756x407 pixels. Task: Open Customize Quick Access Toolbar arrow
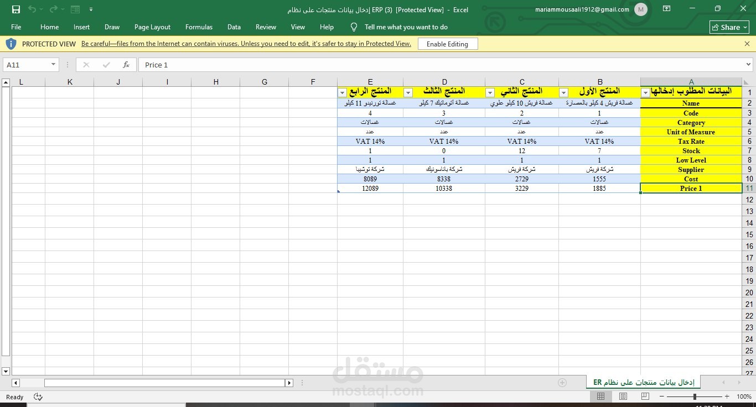pyautogui.click(x=91, y=9)
